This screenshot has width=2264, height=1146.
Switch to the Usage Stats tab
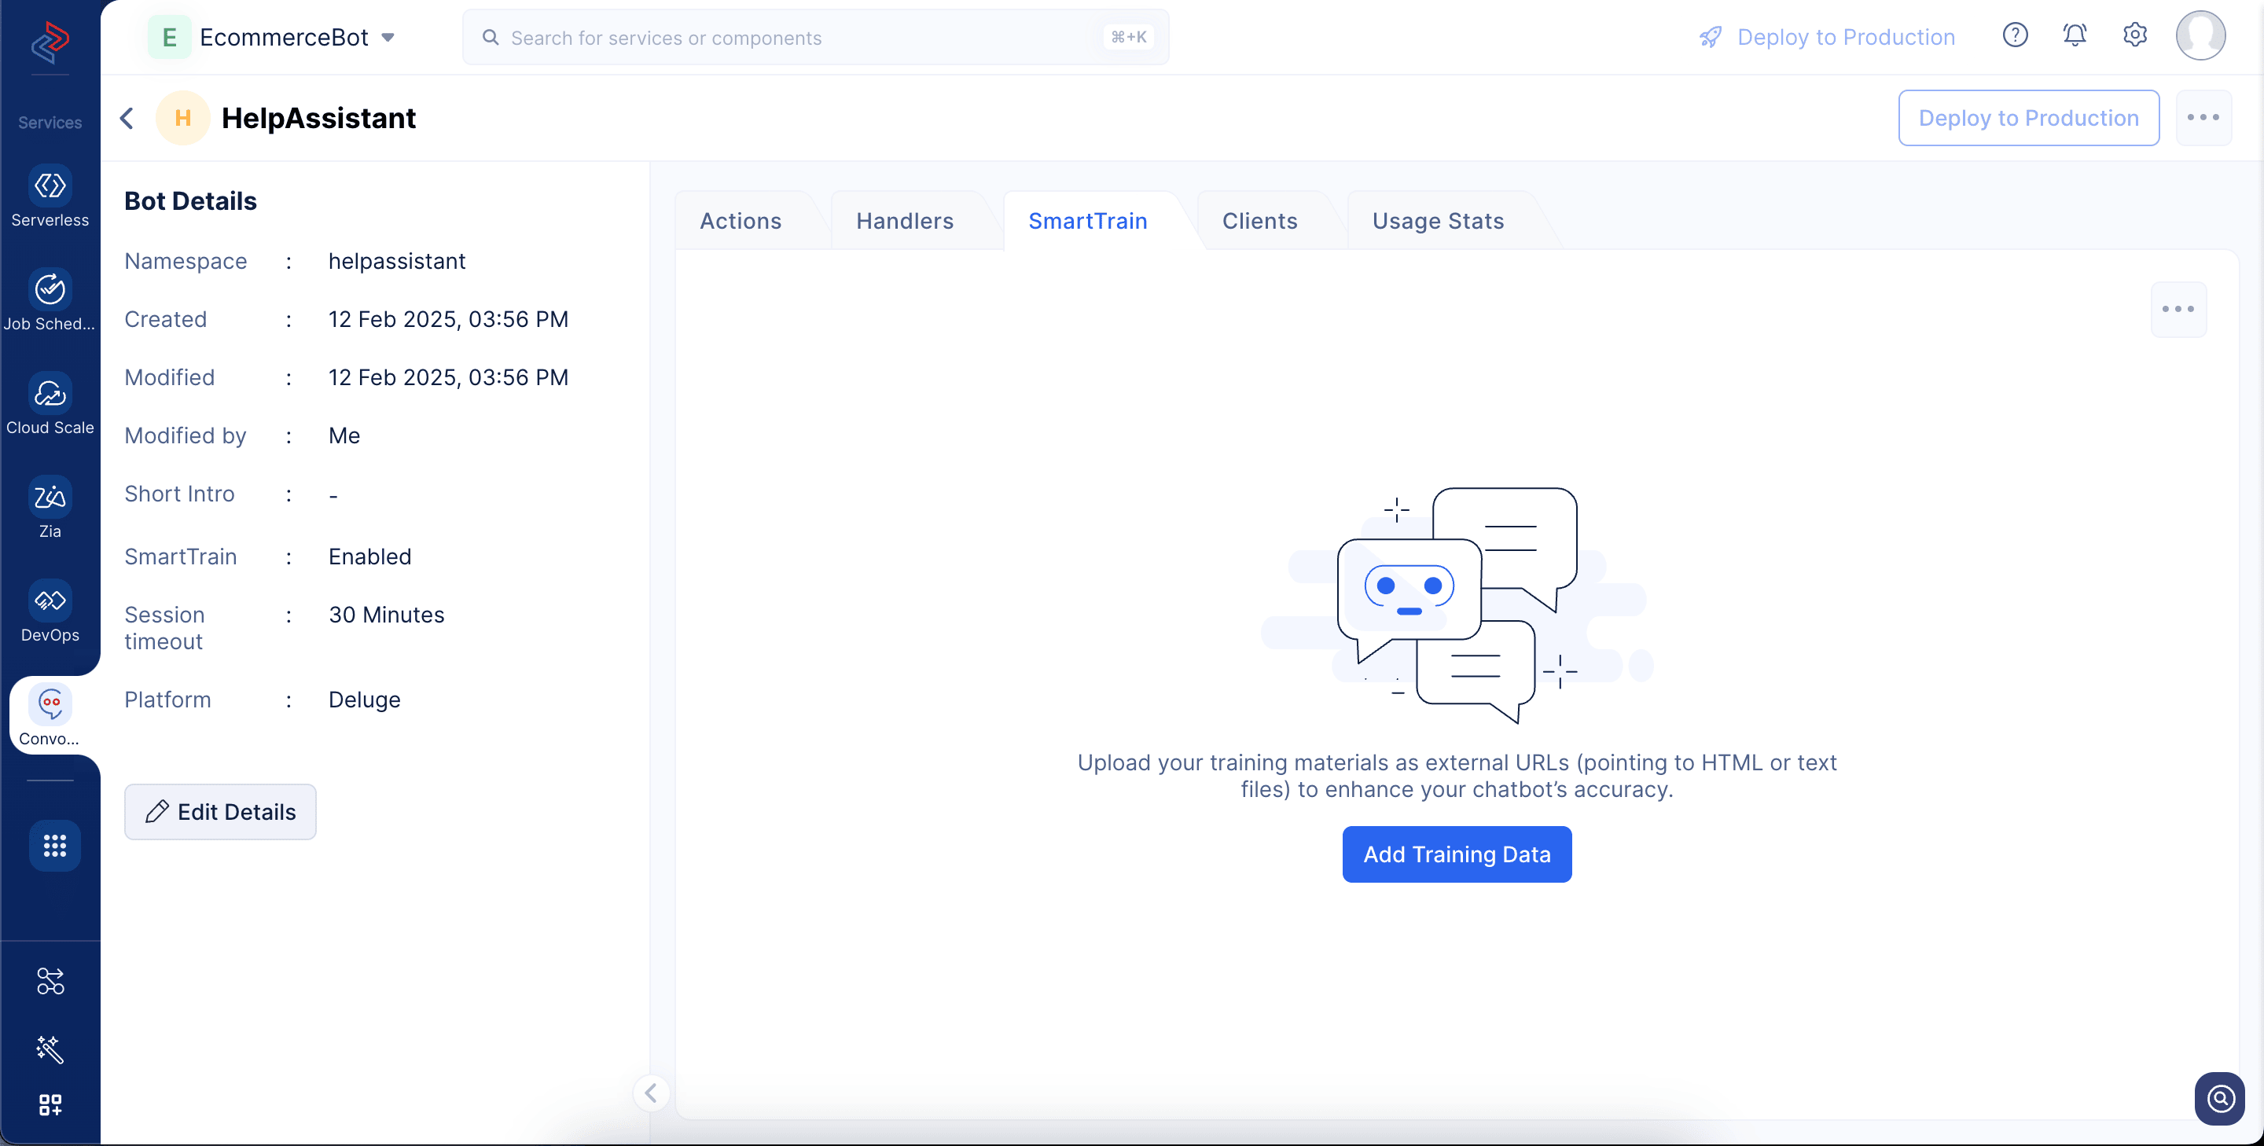[x=1437, y=222]
